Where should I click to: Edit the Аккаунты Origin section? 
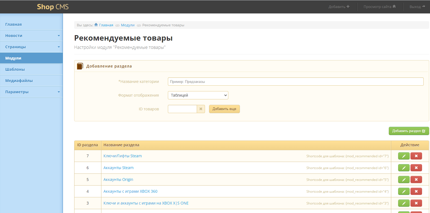pos(404,180)
